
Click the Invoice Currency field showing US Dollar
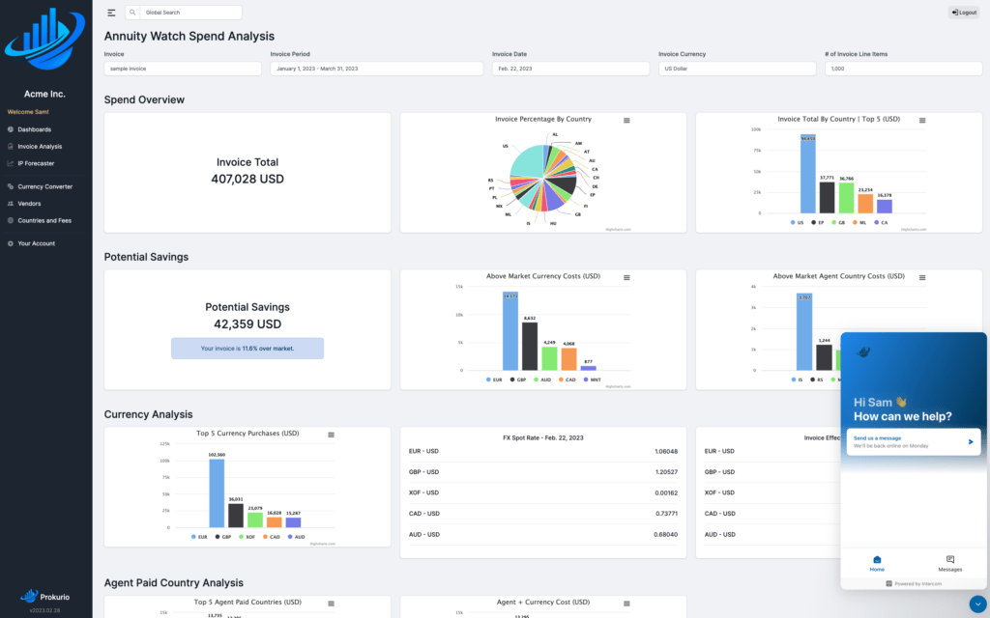737,69
